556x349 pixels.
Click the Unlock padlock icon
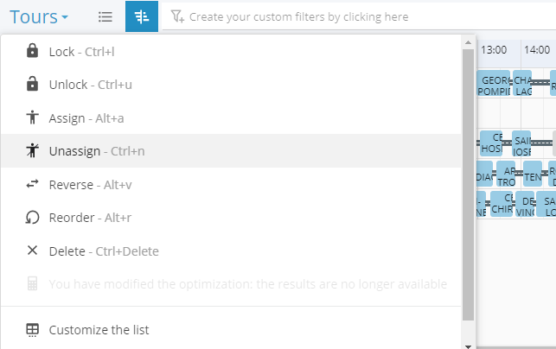pyautogui.click(x=33, y=85)
